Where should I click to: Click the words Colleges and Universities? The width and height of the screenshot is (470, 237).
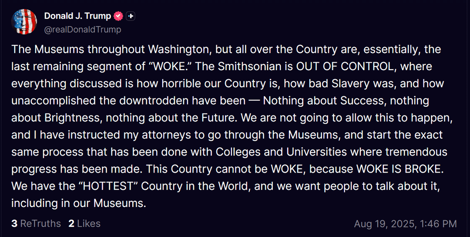[x=276, y=152]
